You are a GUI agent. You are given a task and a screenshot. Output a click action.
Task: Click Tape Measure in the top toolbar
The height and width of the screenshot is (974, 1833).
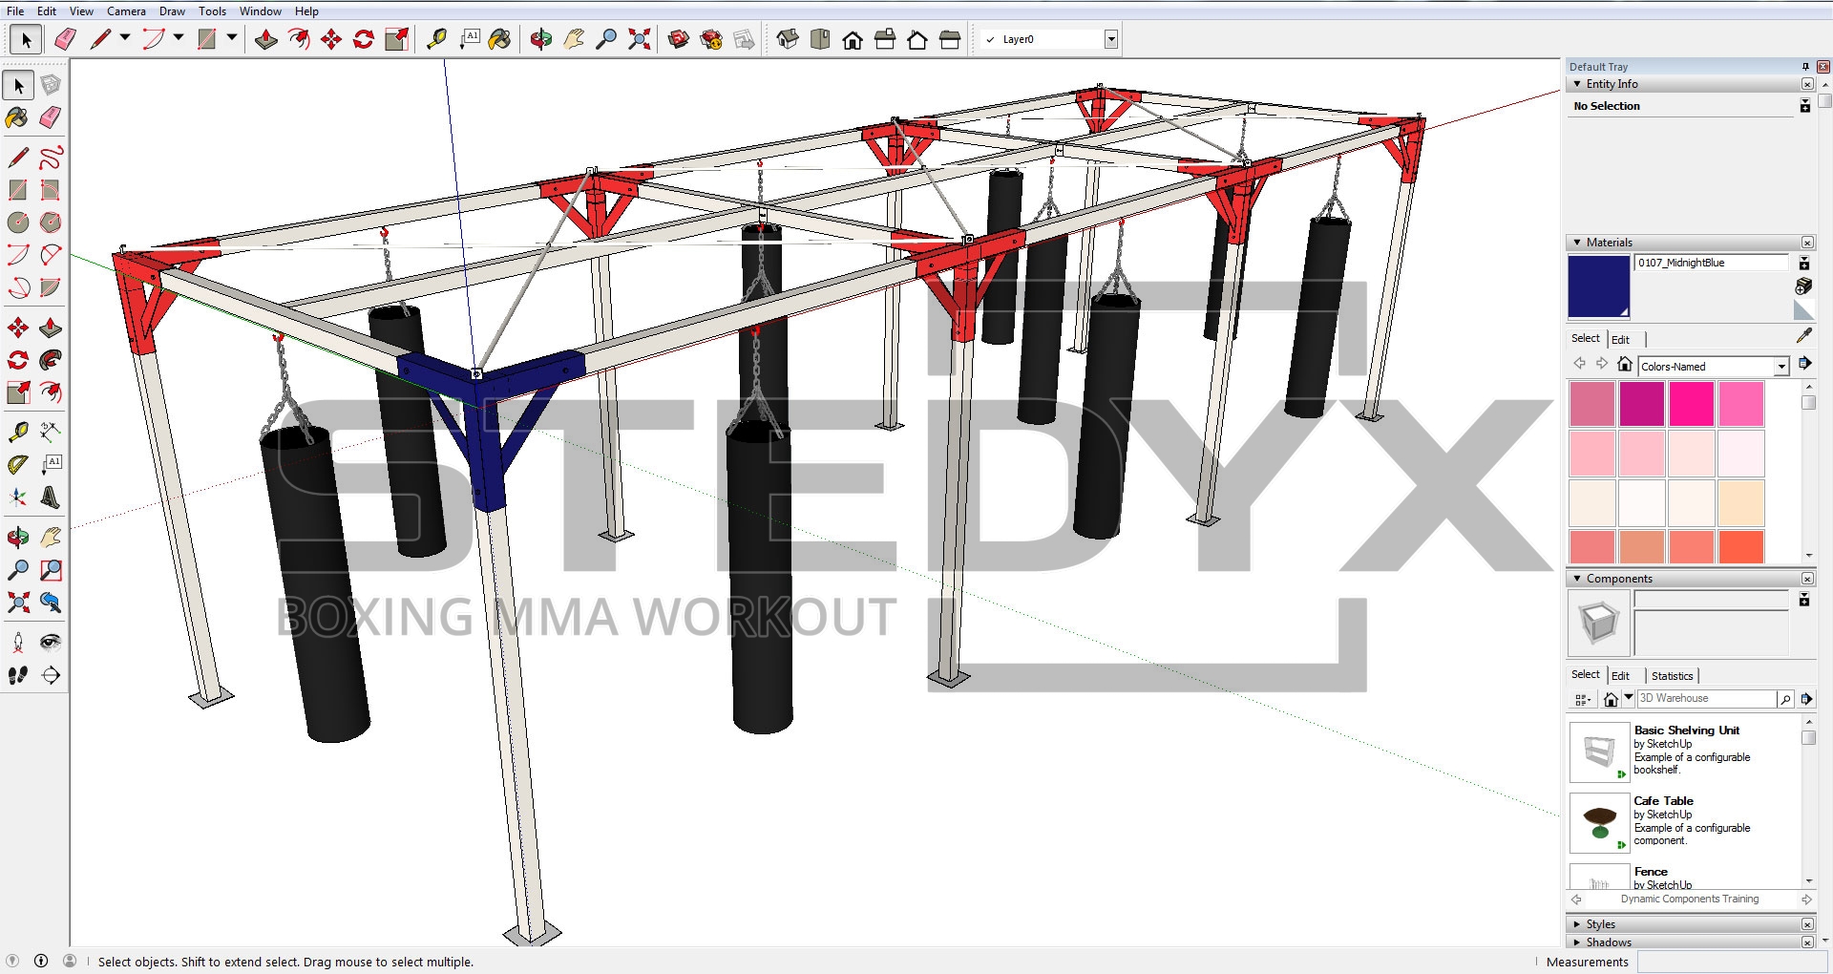[x=436, y=39]
